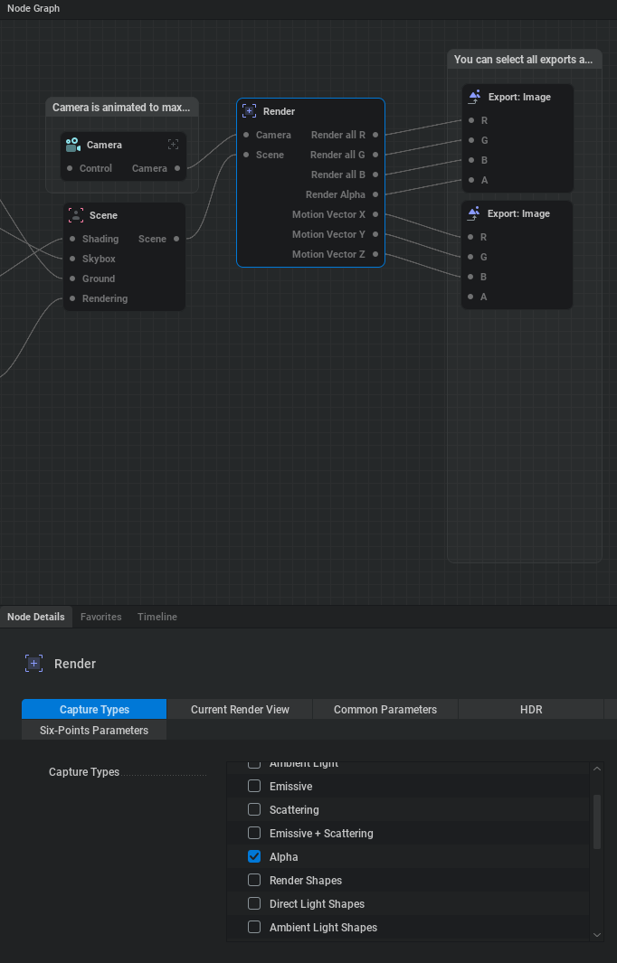Collapse the 'Camera is animated' note
Image resolution: width=617 pixels, height=963 pixels.
click(121, 107)
